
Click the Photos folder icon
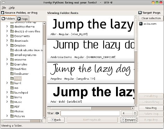point(12,111)
